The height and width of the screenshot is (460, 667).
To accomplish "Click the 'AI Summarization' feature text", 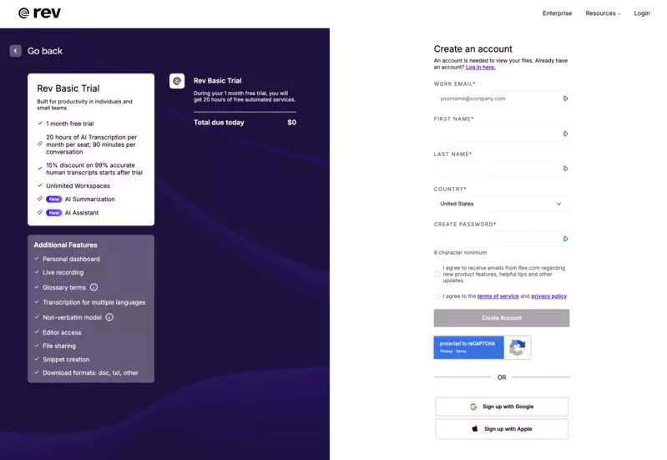I will click(x=90, y=200).
